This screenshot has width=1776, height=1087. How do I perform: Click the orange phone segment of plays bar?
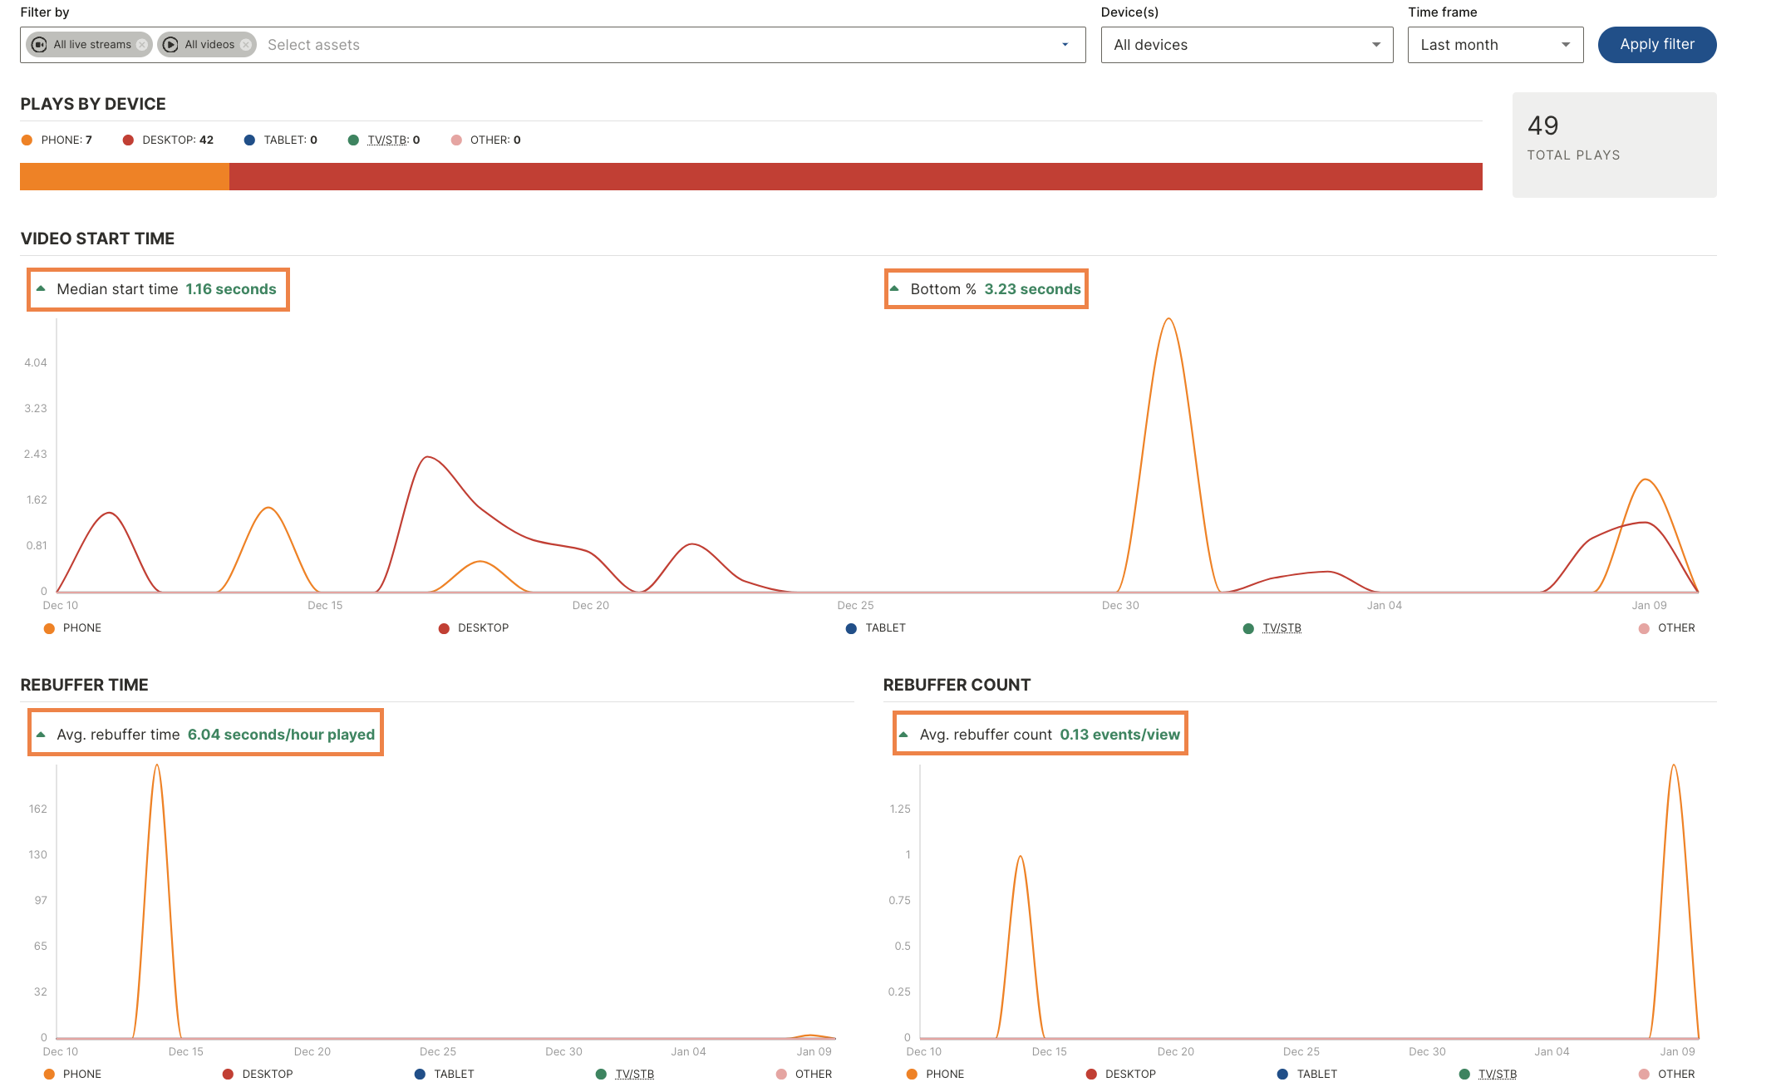[x=125, y=176]
